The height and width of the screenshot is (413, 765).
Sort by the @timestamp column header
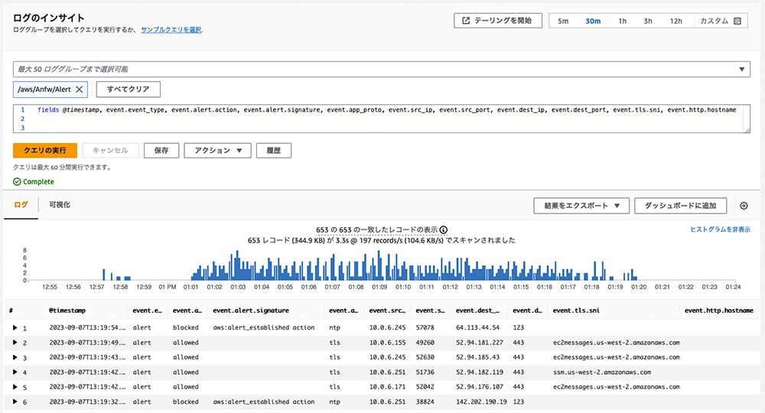[x=67, y=310]
